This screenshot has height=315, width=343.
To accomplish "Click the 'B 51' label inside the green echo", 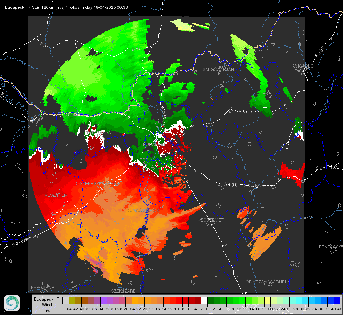I will point(136,49).
